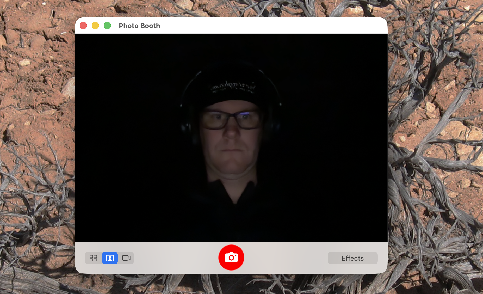Click the rightmost mode selector icon
The image size is (483, 294).
(126, 258)
